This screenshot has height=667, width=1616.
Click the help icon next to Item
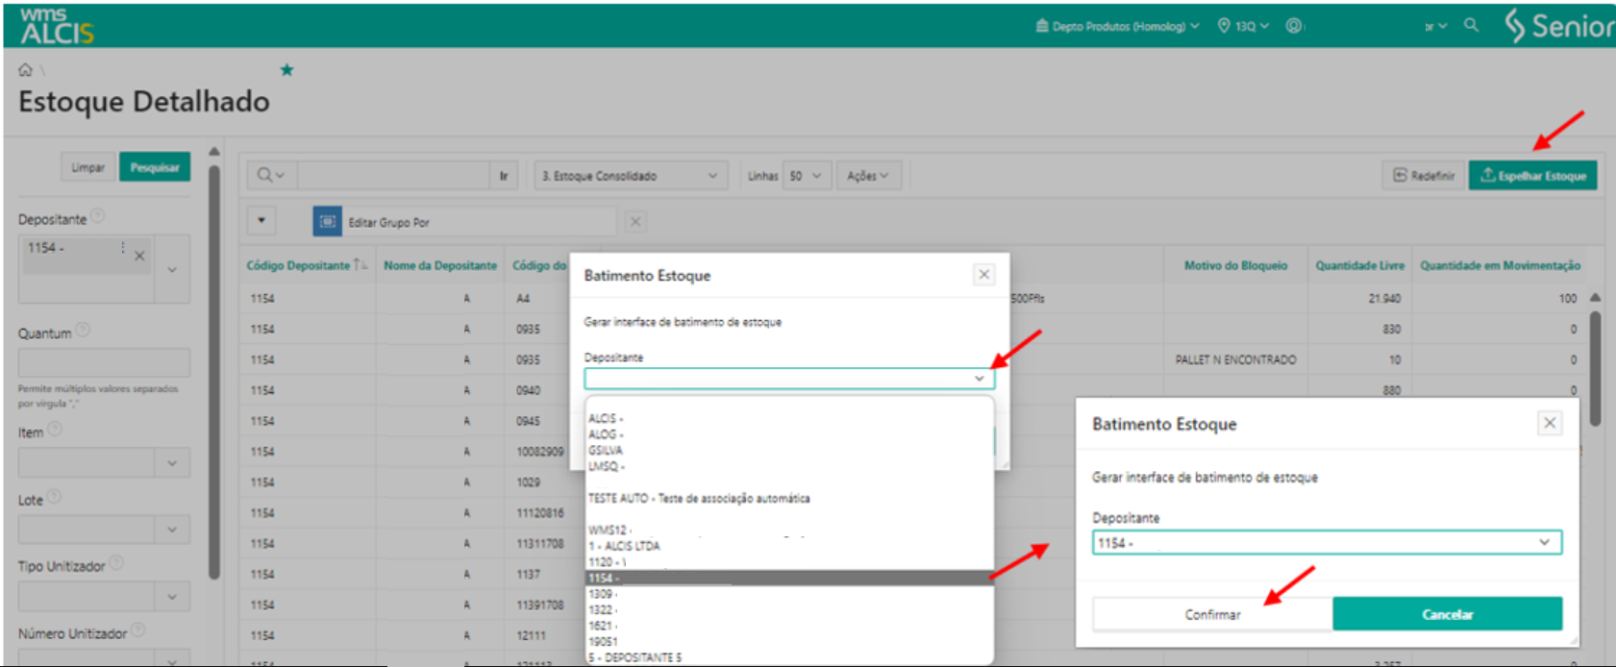(55, 429)
